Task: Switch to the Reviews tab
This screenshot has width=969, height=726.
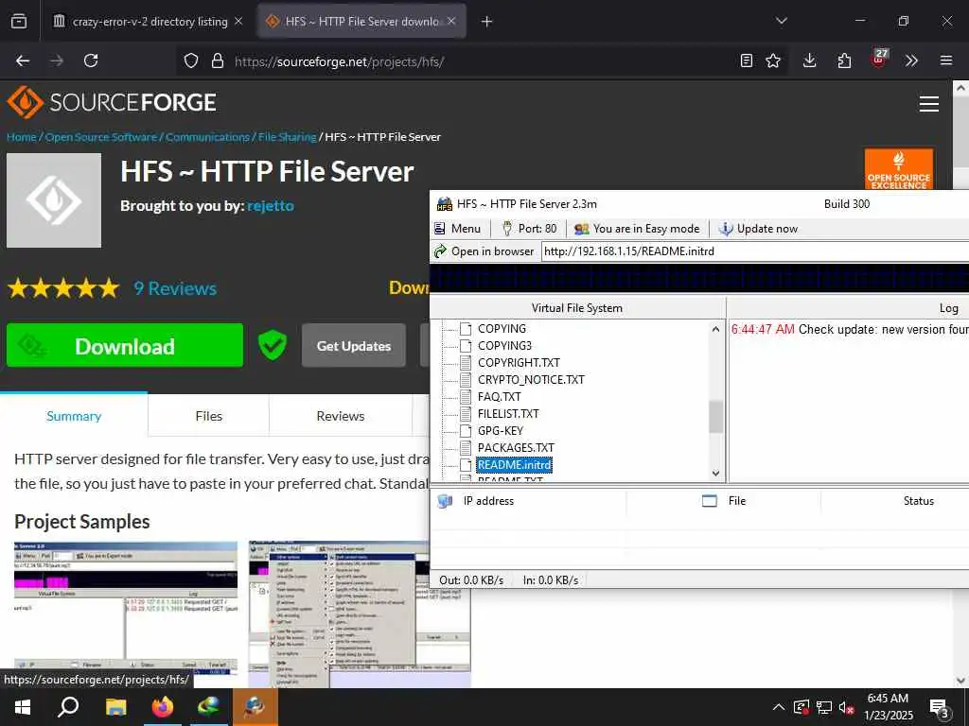Action: coord(341,416)
